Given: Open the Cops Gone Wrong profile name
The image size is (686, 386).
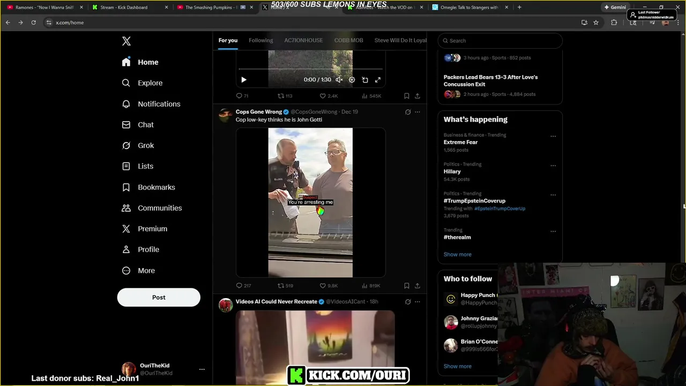Looking at the screenshot, I should (259, 112).
